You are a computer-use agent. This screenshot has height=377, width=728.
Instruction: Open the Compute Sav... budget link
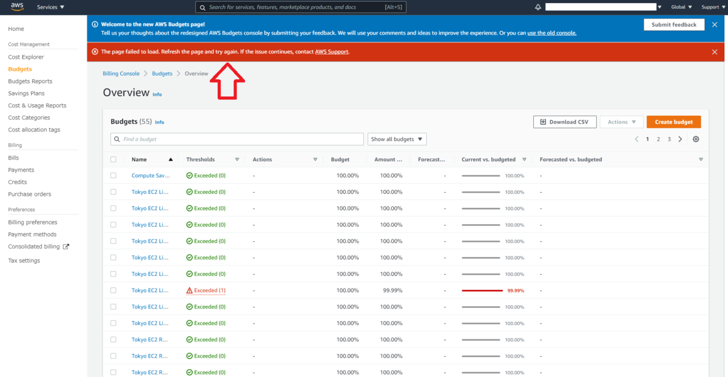pos(150,176)
